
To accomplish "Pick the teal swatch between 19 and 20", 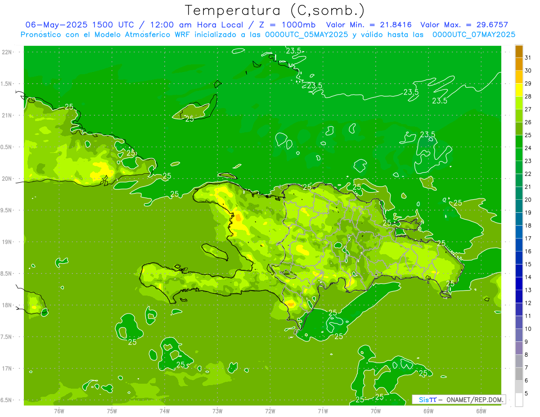I will pyautogui.click(x=519, y=206).
